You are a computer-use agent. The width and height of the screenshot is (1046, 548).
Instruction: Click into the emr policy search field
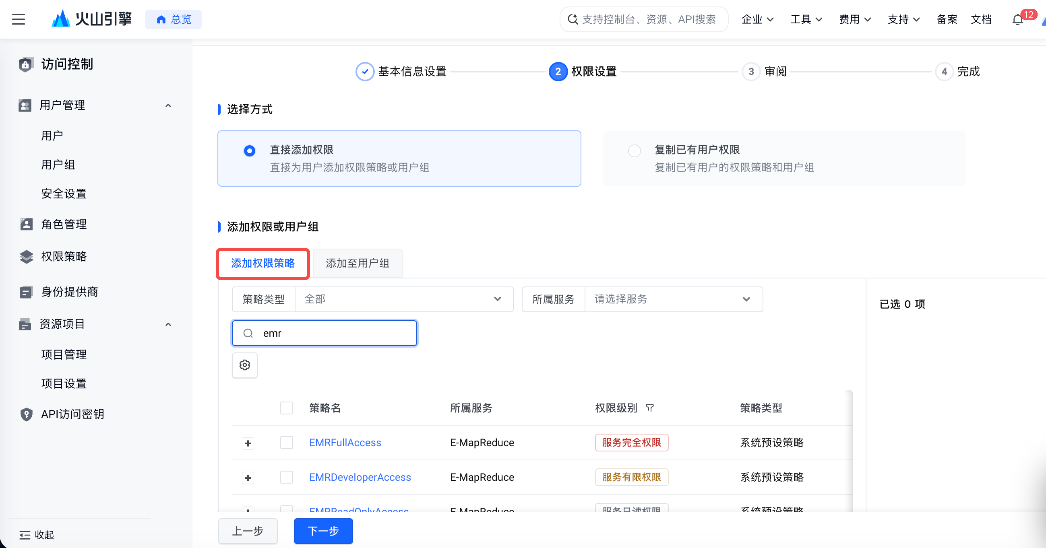(325, 333)
